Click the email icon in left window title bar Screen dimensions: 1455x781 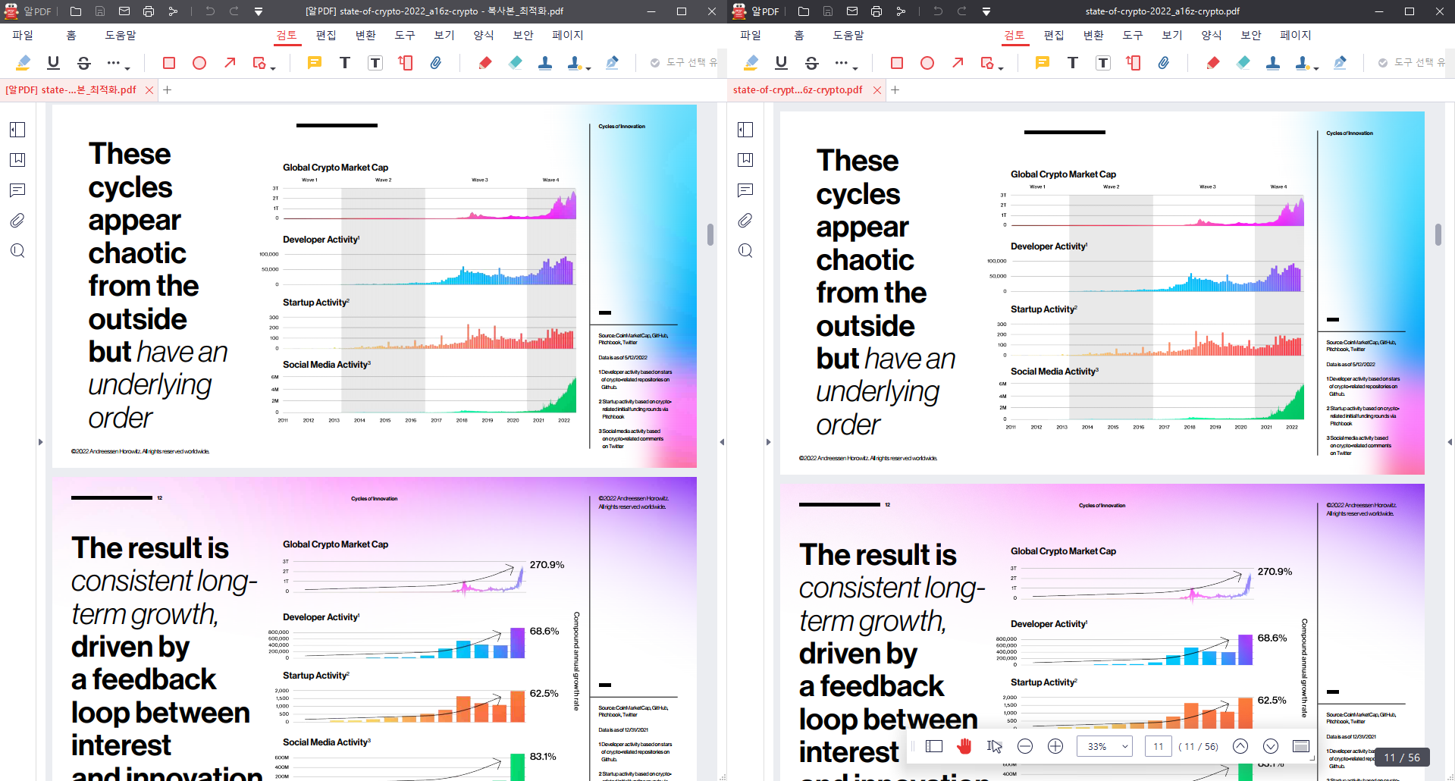[x=124, y=11]
